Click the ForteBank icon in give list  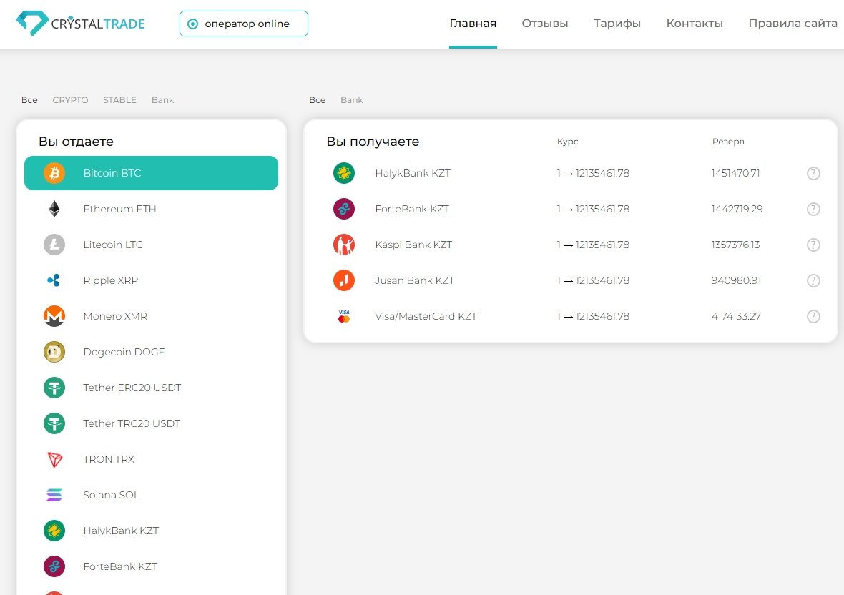point(54,566)
